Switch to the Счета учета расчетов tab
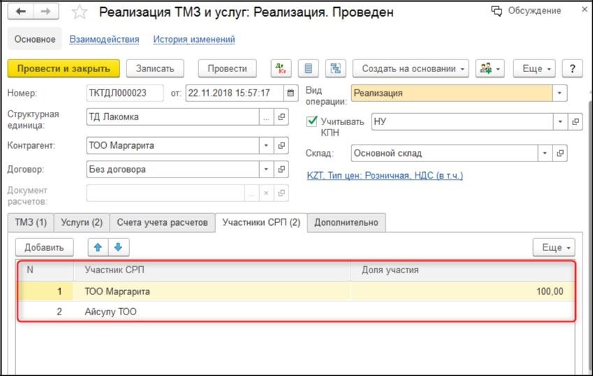 click(162, 222)
